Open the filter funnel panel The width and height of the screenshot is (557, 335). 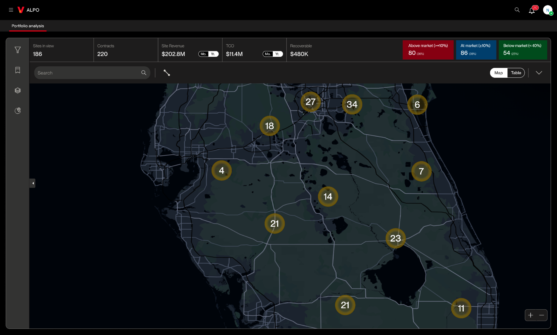point(18,50)
